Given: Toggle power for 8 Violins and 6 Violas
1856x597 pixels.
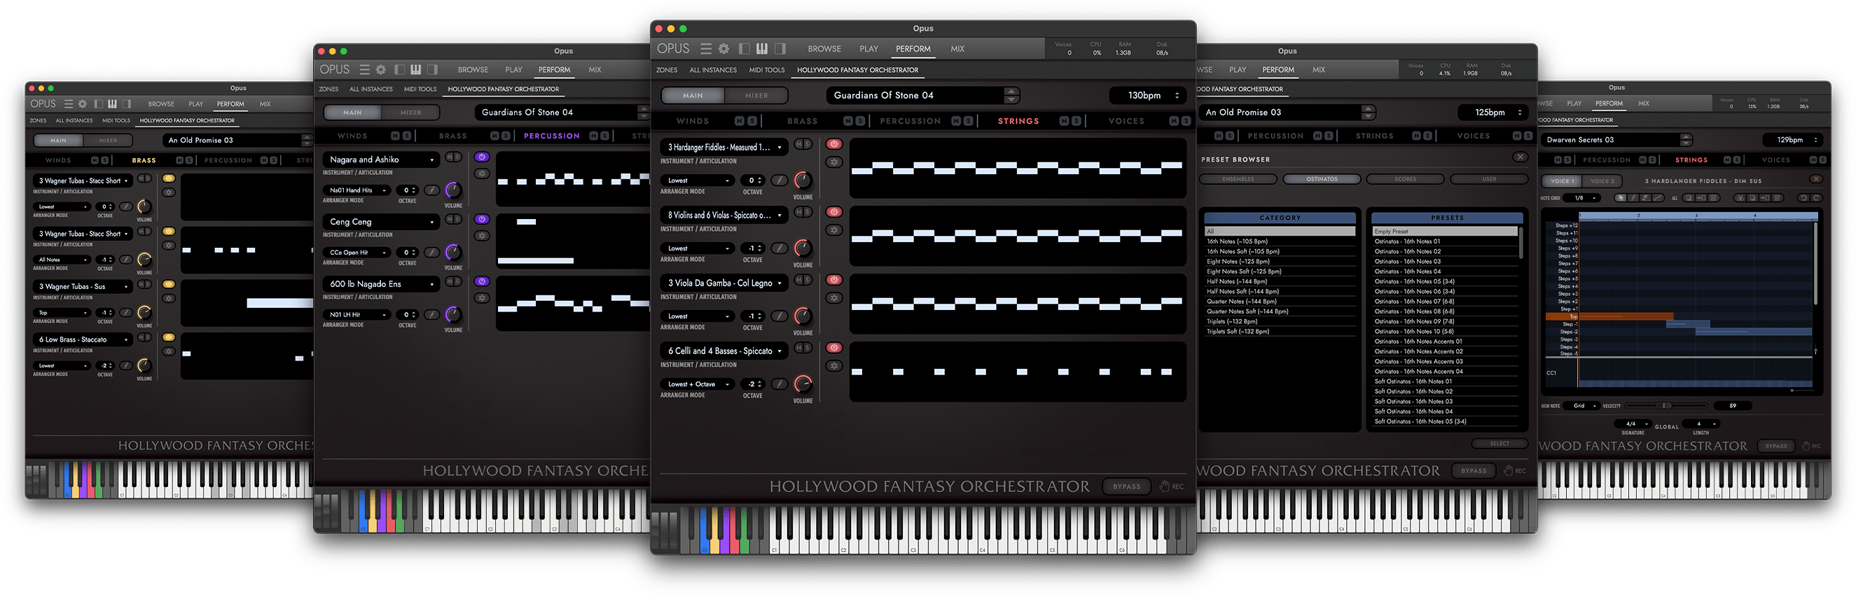Looking at the screenshot, I should tap(834, 213).
